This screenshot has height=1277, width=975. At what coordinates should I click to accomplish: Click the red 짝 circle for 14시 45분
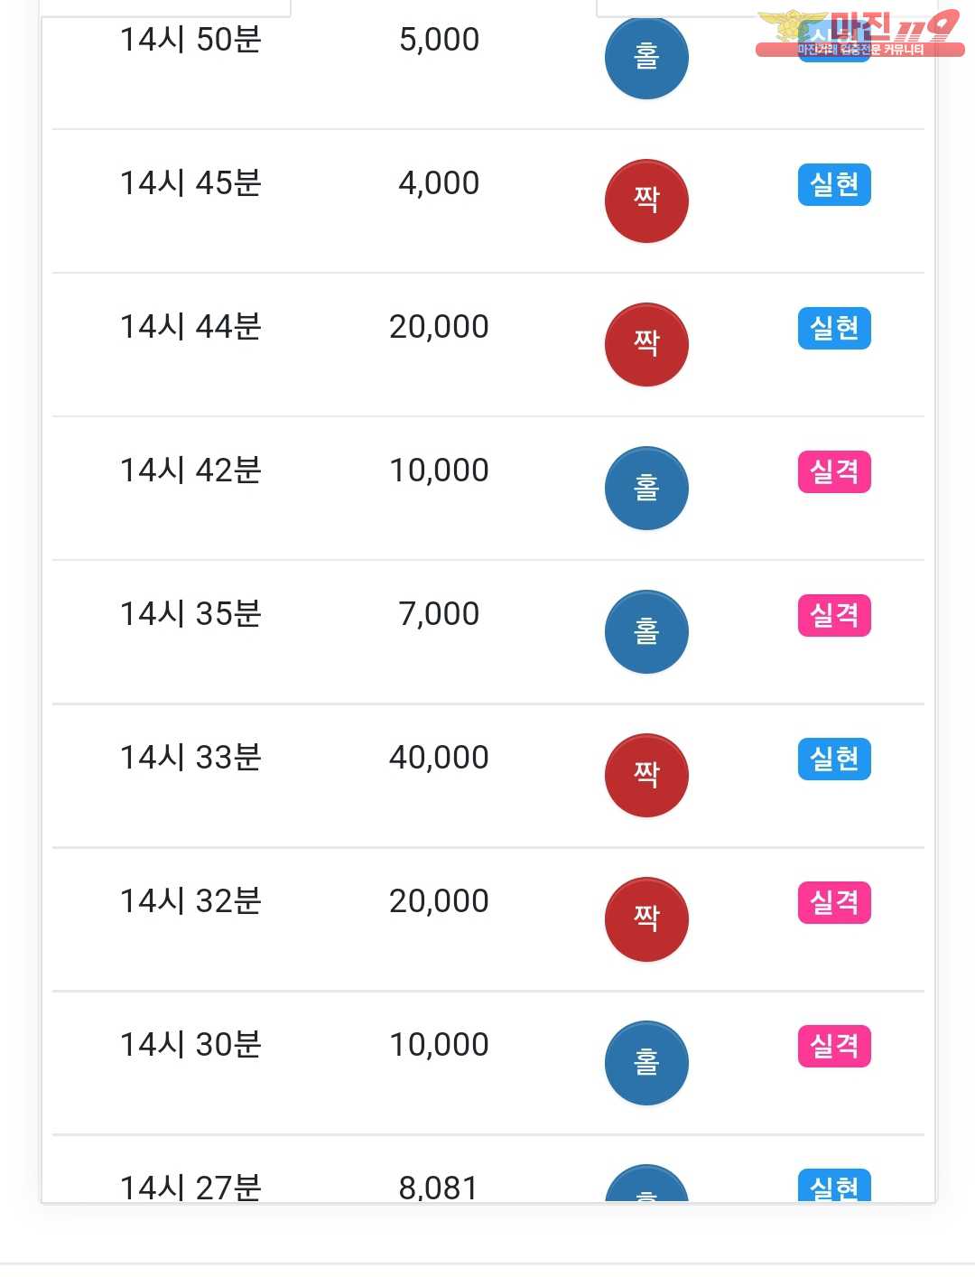[646, 200]
